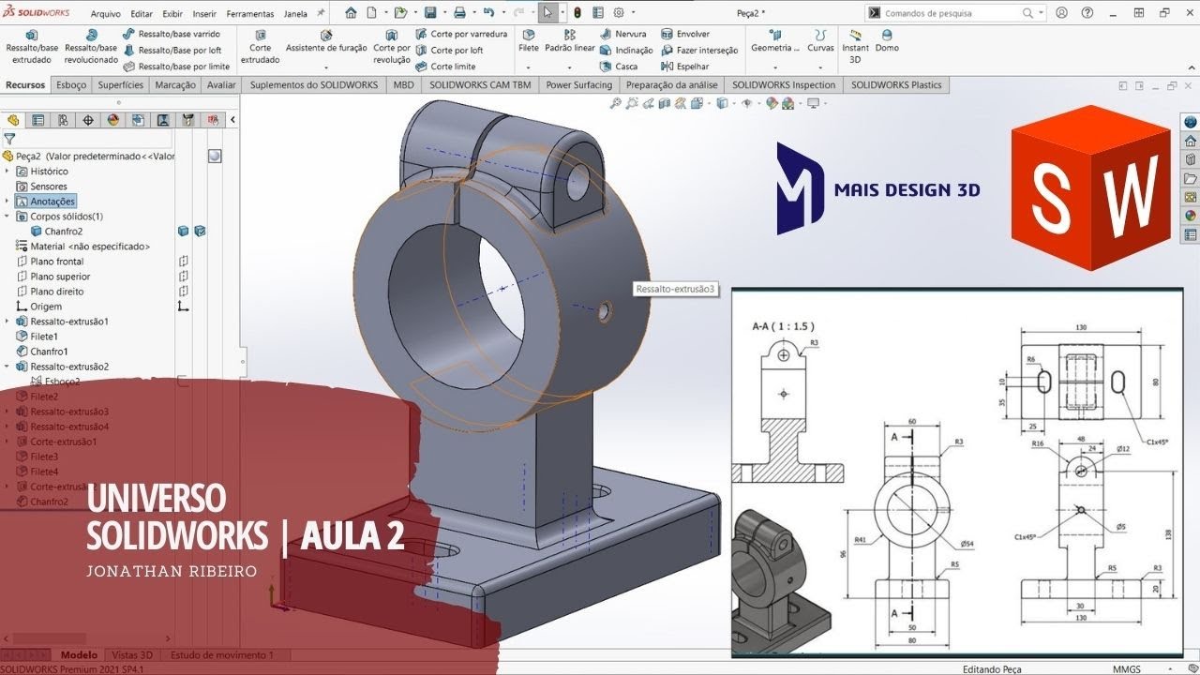Screen dimensions: 1200x675
Task: Switch to the Vistas 3D bottom tab
Action: click(x=132, y=655)
